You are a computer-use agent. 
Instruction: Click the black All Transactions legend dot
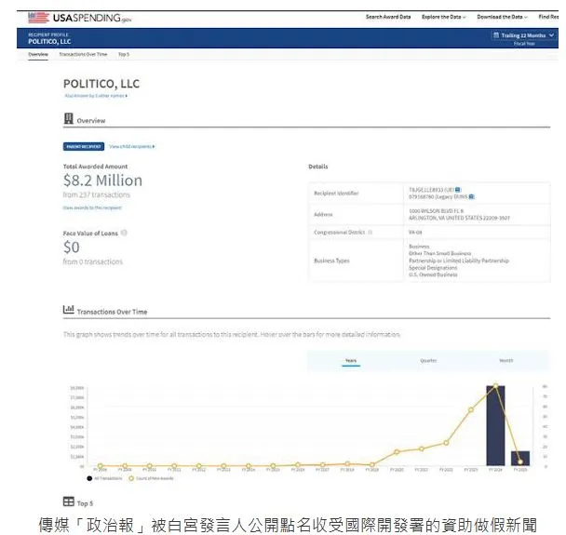point(89,478)
